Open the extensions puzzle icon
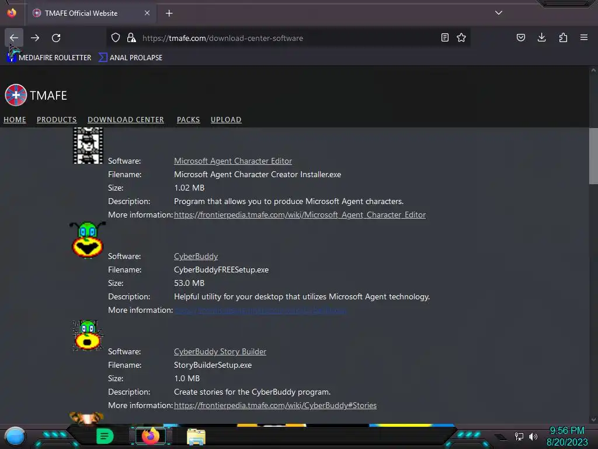The image size is (598, 449). coord(563,38)
